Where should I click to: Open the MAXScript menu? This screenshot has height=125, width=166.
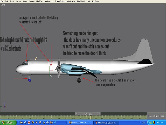[81, 1]
